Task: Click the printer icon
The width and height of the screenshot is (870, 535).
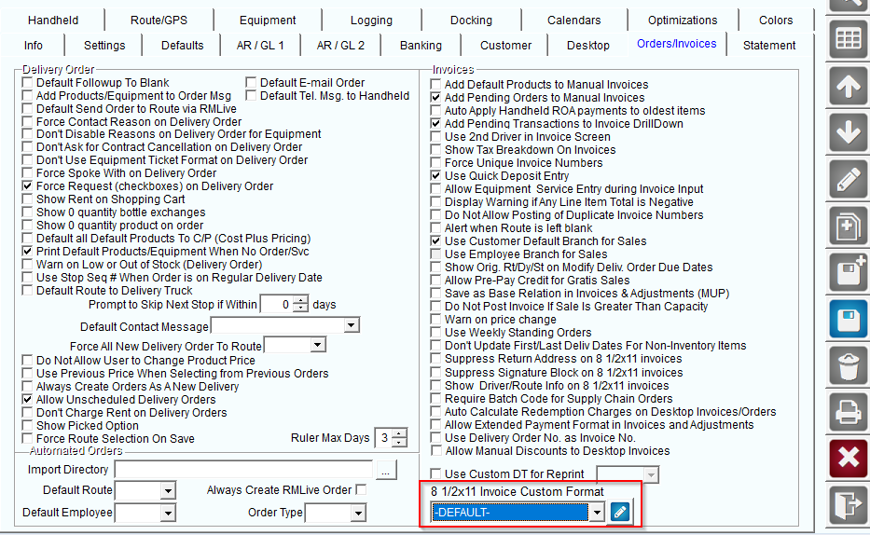Action: (849, 413)
